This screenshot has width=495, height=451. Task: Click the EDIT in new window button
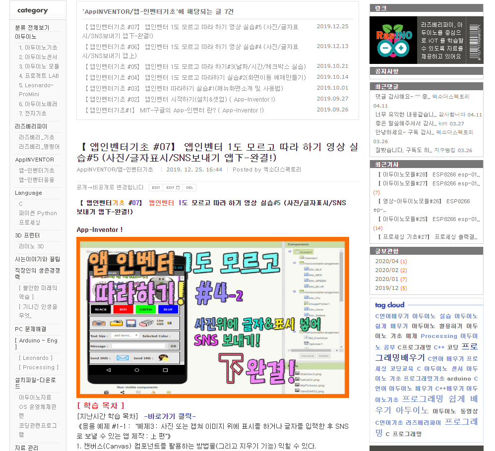[173, 188]
